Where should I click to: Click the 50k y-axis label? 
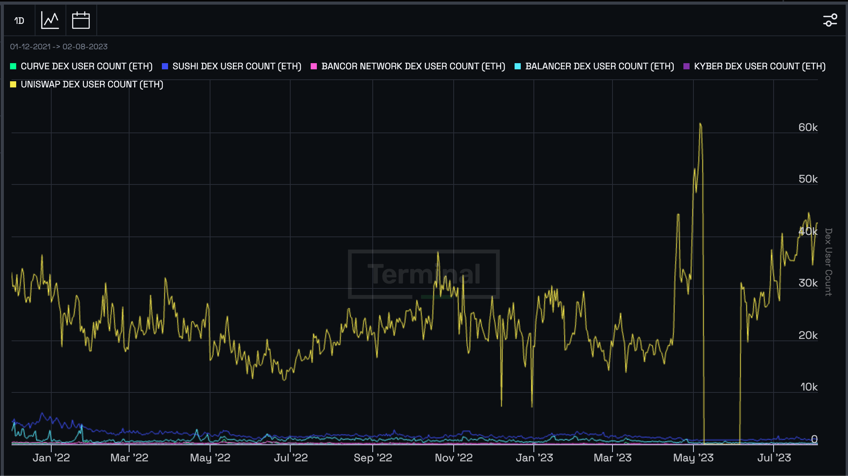808,179
